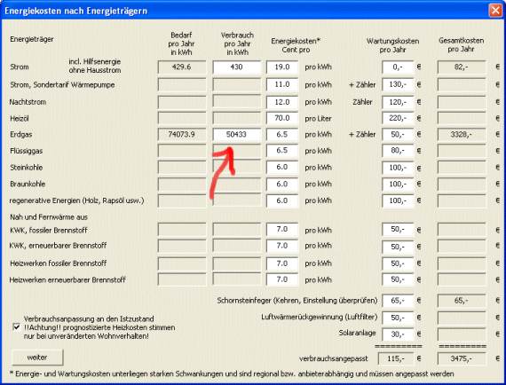
Task: Edit Erdgas cost field 6.5
Action: click(282, 135)
